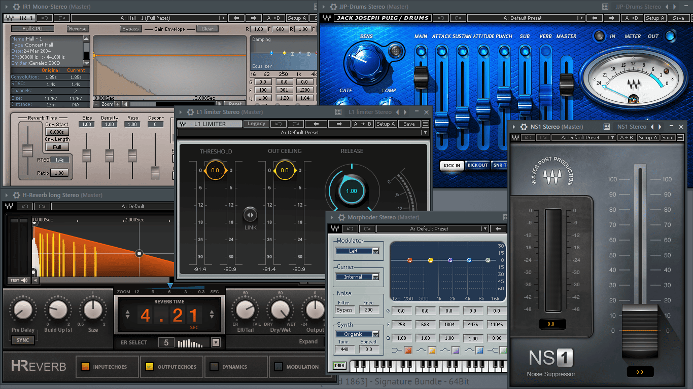
Task: Open the IR1 Mono-Stereo plugin gear options
Action: (15, 7)
